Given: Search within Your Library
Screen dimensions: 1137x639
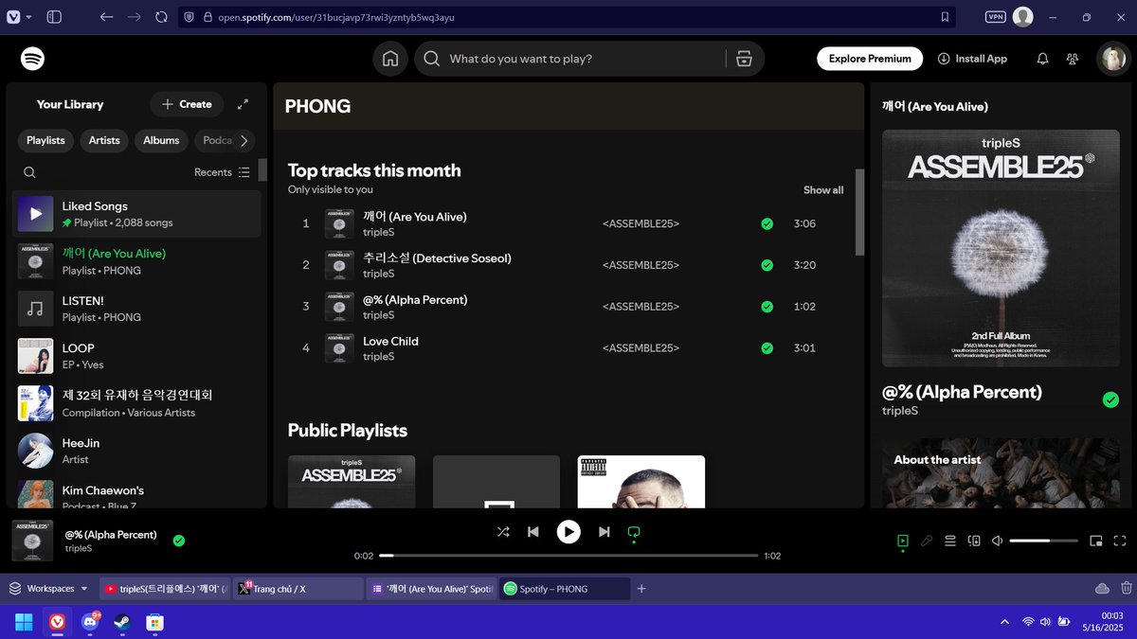Looking at the screenshot, I should 29,172.
